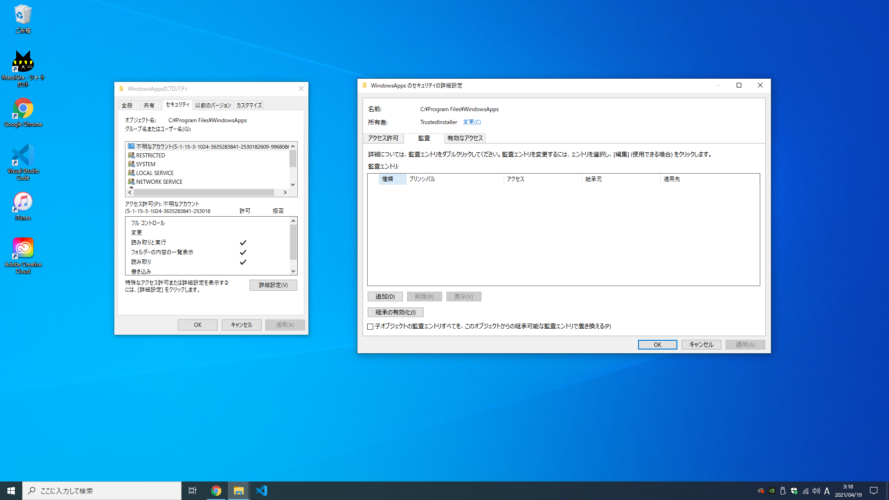Screen dimensions: 889x500
Task: Open the Recycle Bin desktop icon
Action: [x=23, y=19]
